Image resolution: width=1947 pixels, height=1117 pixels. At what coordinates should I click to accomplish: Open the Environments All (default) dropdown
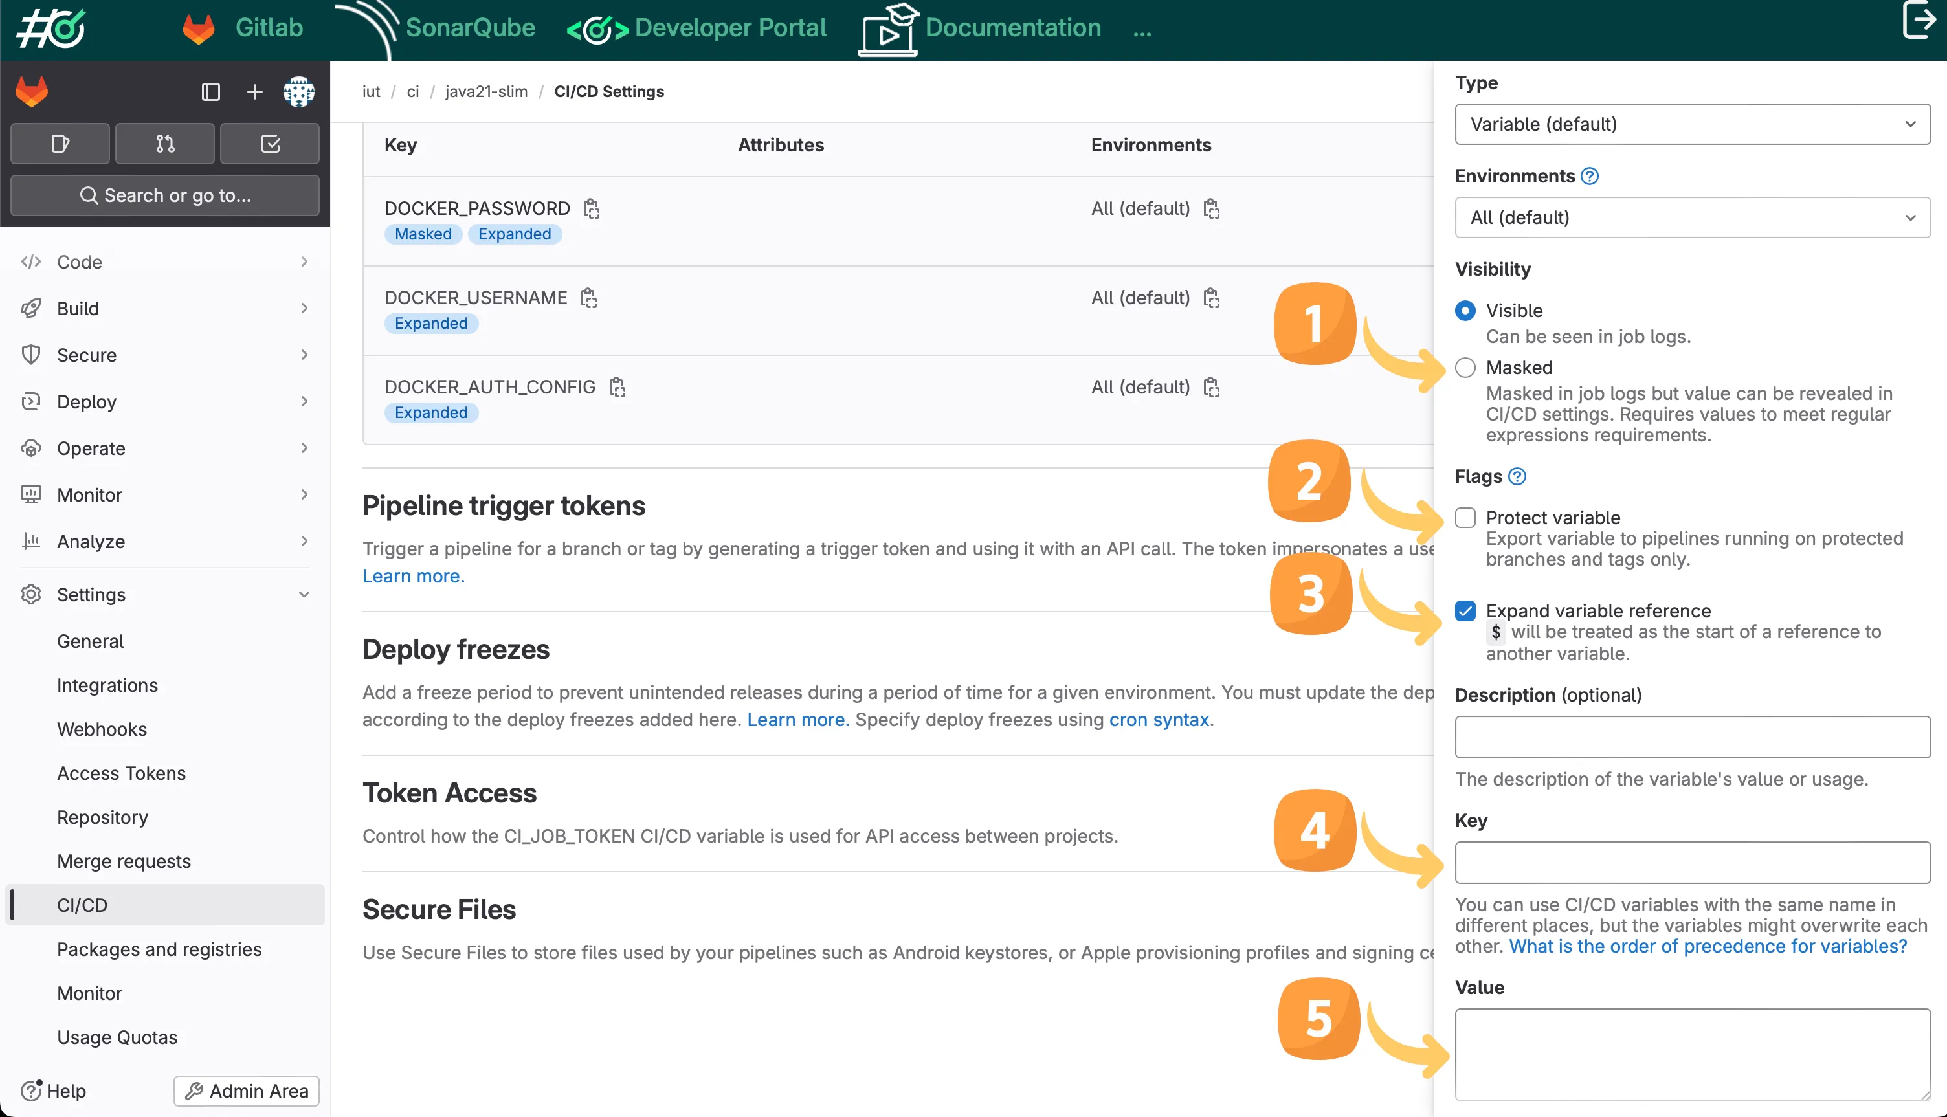point(1693,217)
